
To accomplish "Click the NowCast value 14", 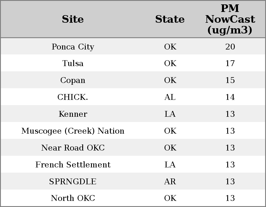I will coord(230,97).
